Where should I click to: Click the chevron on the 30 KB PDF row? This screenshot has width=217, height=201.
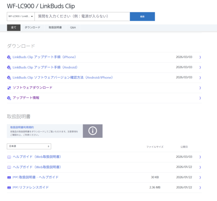(x=200, y=178)
